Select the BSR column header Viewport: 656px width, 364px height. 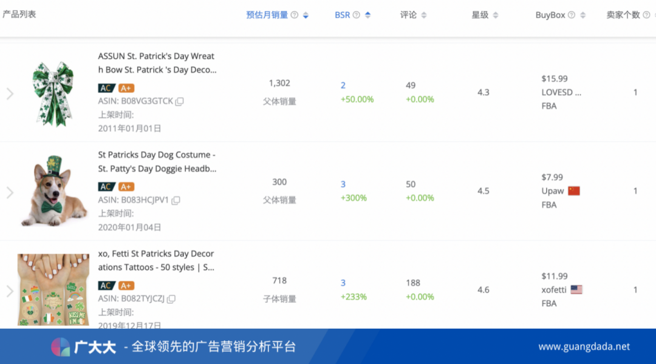(x=342, y=15)
